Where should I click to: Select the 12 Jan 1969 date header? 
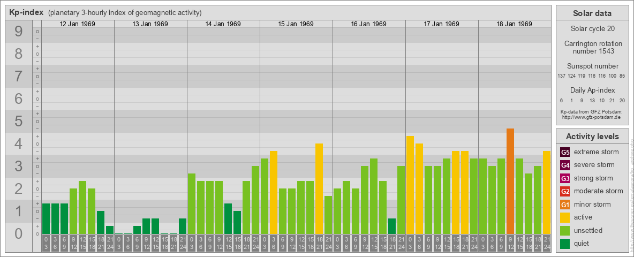[78, 24]
